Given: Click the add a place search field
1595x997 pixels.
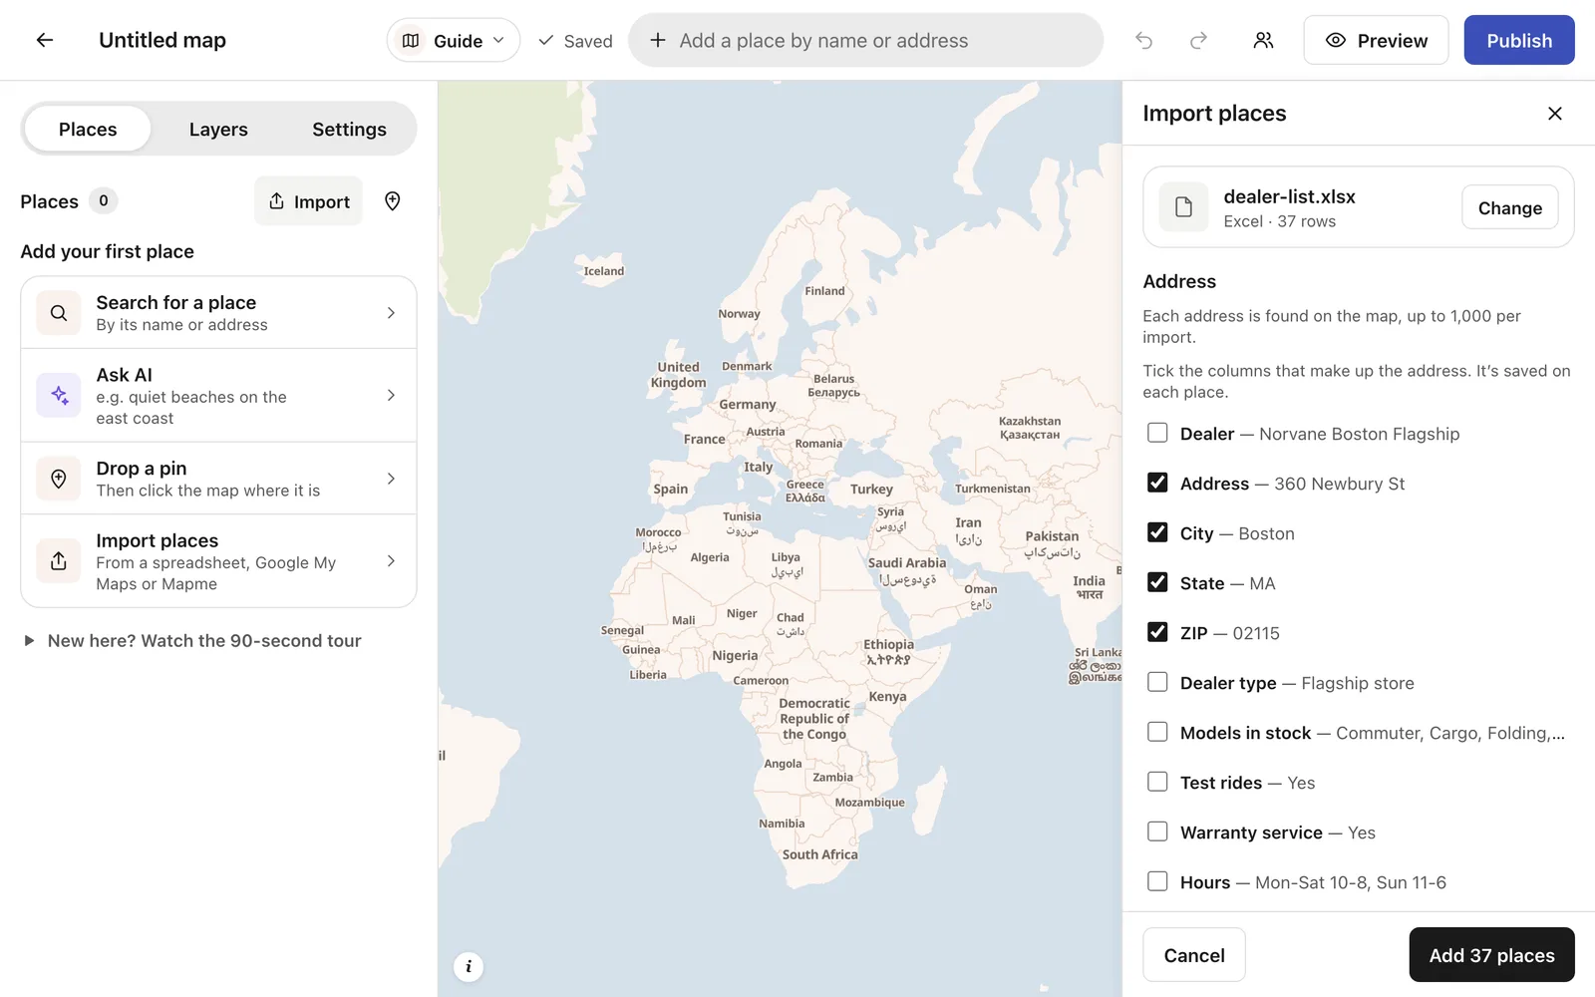Looking at the screenshot, I should pos(865,40).
